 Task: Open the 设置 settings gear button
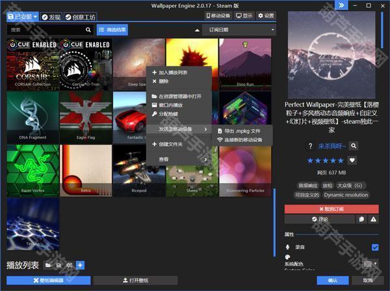266,16
